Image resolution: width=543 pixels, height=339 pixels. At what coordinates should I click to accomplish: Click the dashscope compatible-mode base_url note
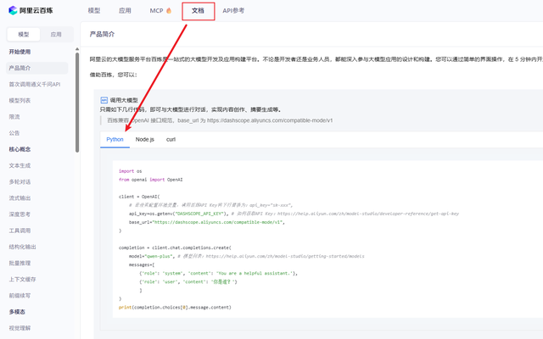tap(220, 120)
